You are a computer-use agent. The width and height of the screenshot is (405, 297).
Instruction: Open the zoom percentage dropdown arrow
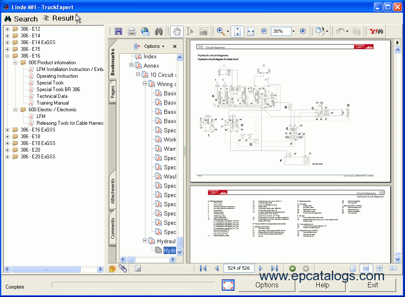(293, 31)
